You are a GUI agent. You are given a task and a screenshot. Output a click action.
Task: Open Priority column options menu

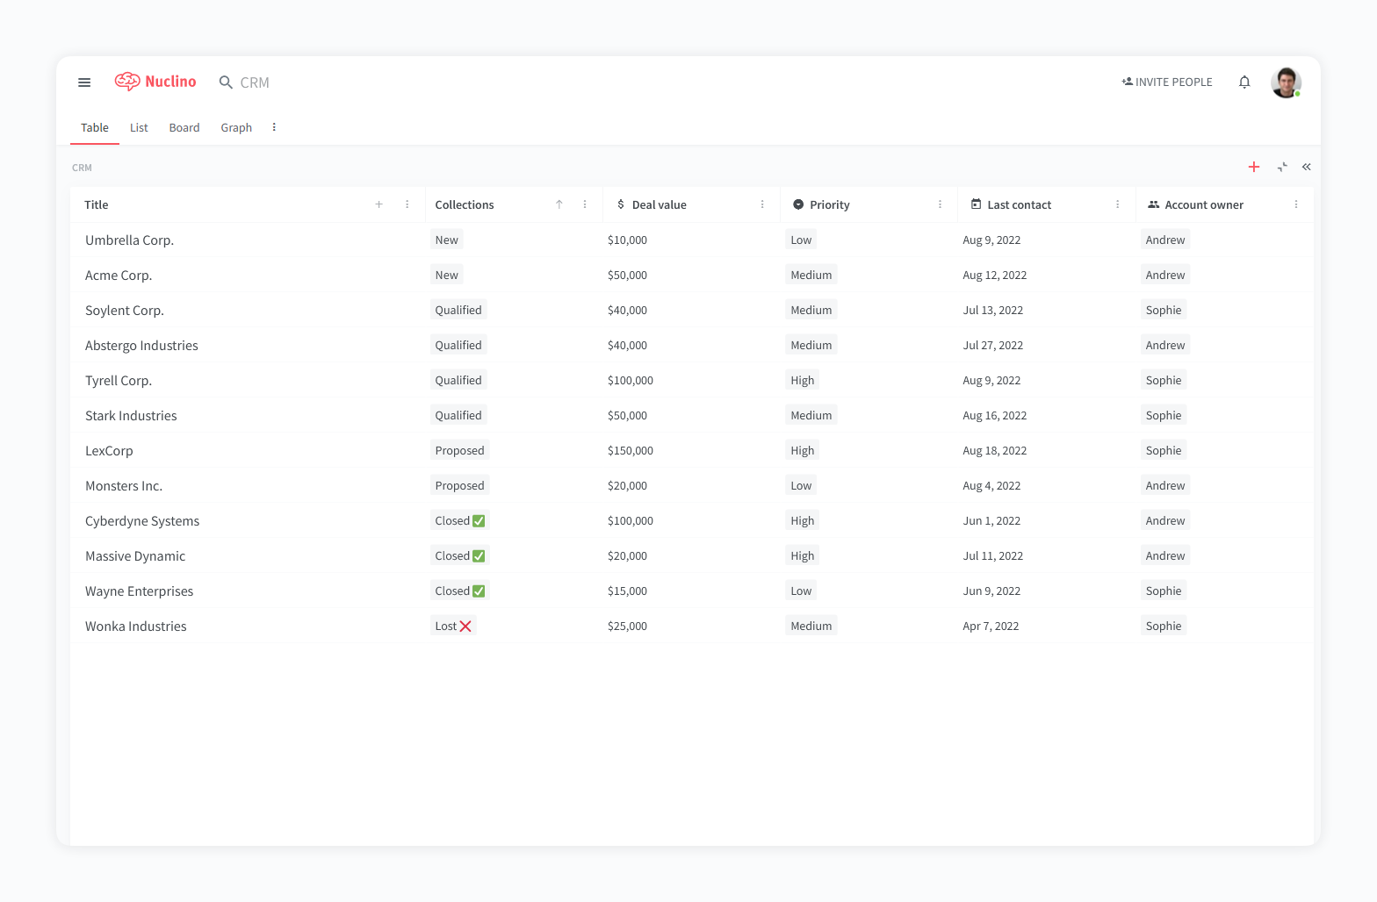941,204
